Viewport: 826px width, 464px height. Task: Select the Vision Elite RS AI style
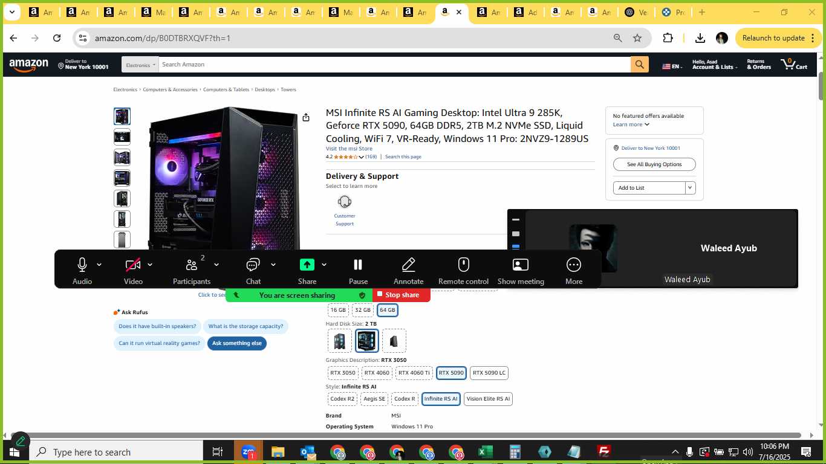(x=488, y=399)
